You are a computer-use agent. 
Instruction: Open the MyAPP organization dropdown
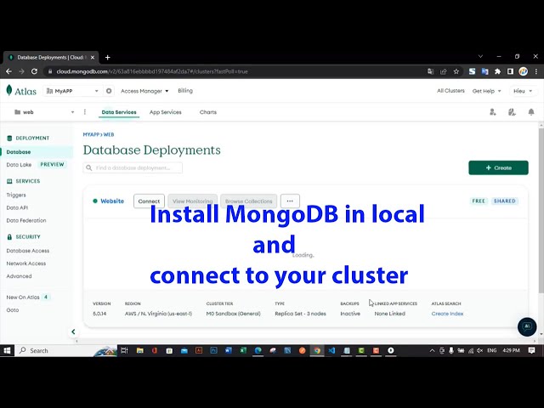pos(73,91)
